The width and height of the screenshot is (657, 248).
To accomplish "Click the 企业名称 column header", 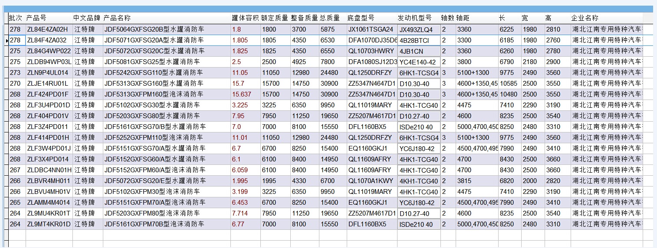I will coord(585,18).
